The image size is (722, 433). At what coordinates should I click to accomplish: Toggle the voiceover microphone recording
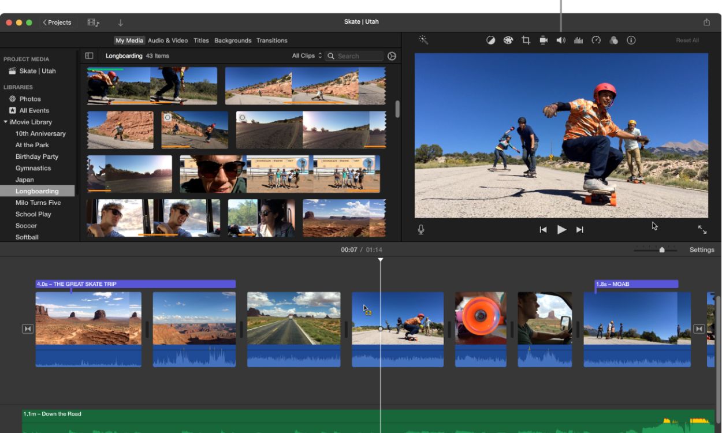tap(420, 229)
